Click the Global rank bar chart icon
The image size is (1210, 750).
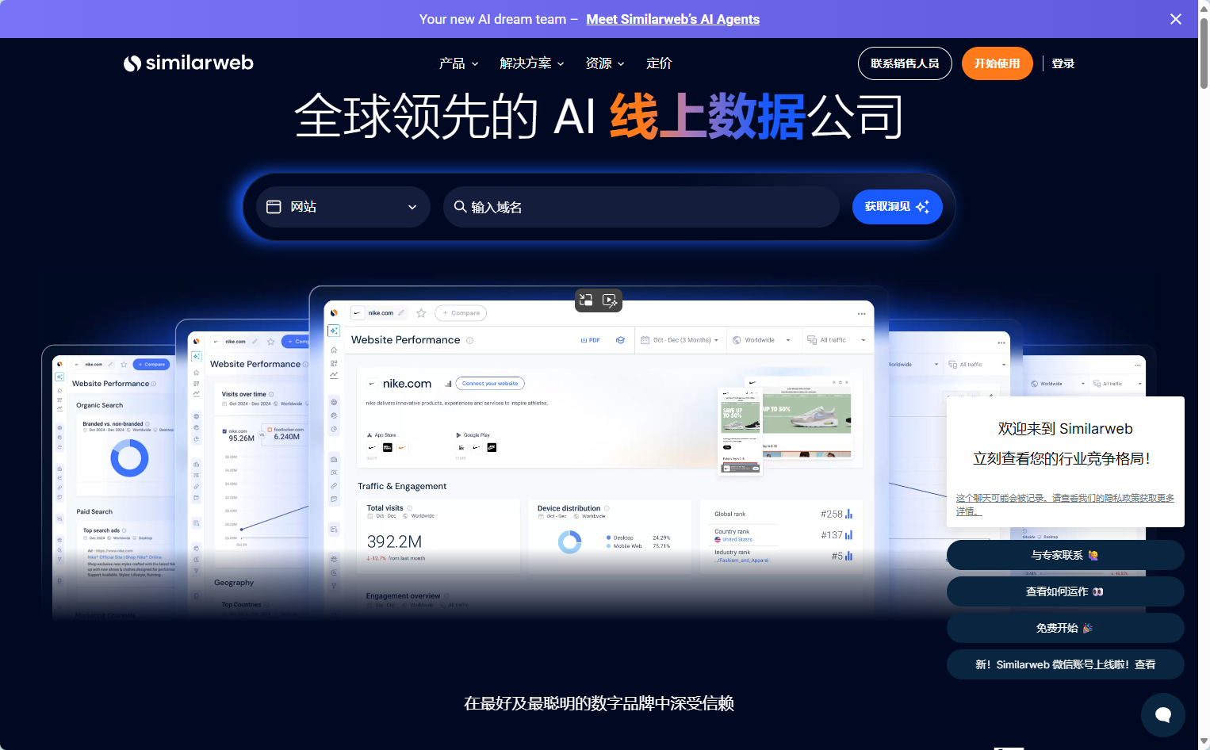(848, 514)
